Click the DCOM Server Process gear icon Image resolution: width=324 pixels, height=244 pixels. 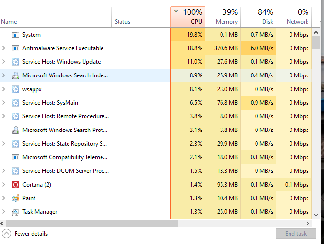point(16,171)
